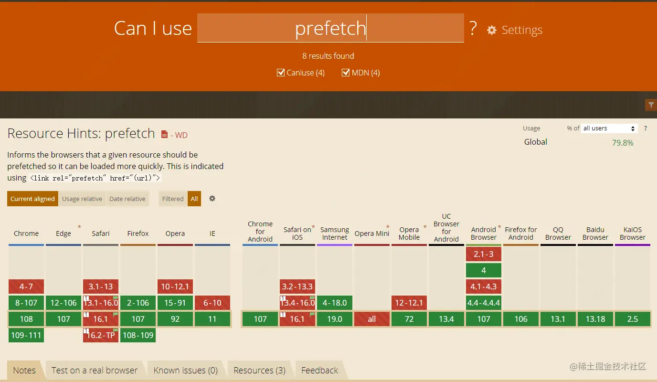Click the Firefox column header
The height and width of the screenshot is (382, 657).
click(138, 233)
